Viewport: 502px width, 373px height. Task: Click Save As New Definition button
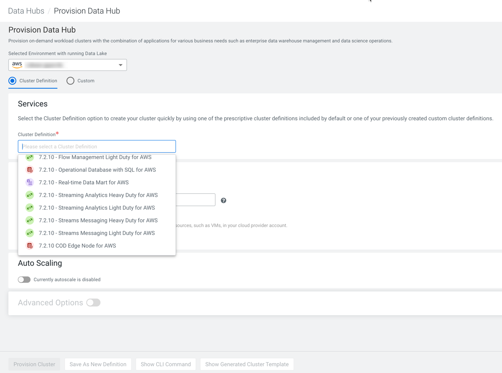(x=98, y=364)
